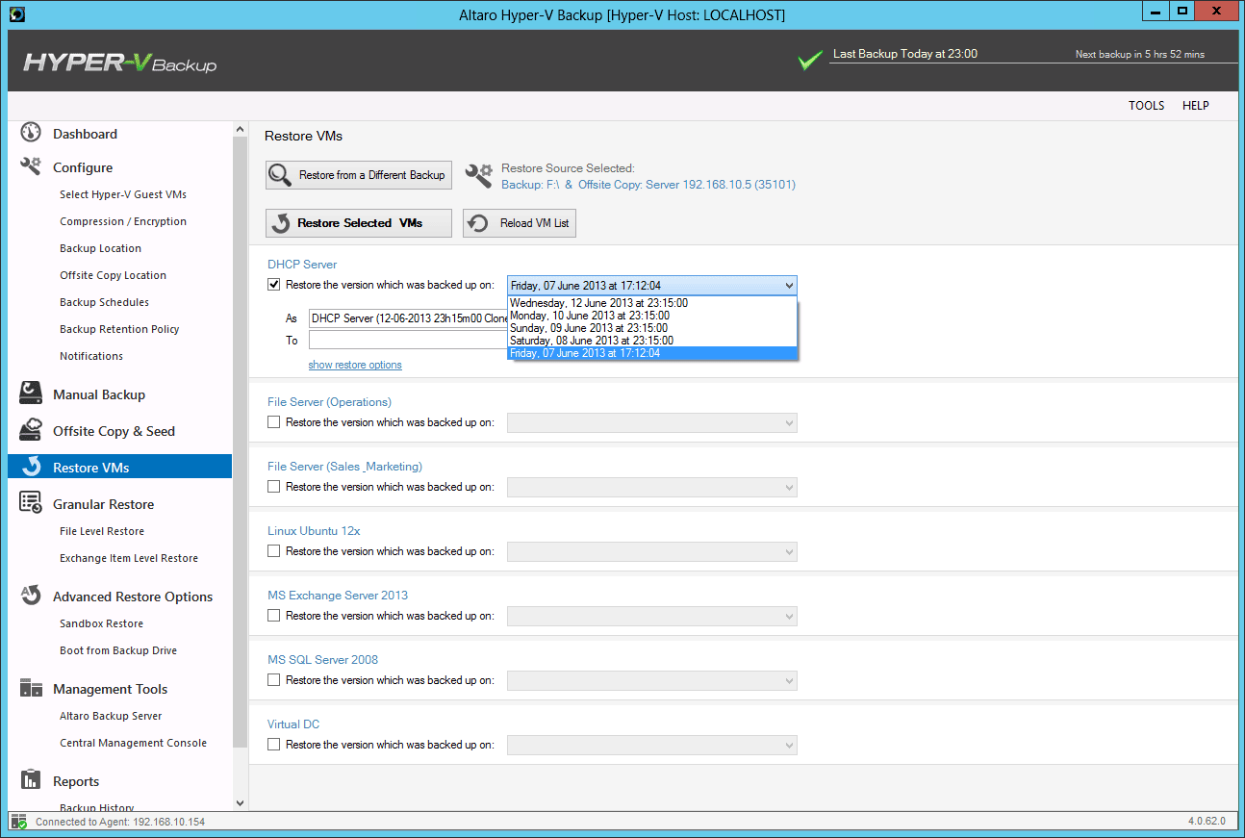Click the sidebar scroll up arrow
Screen dimensions: 1245x838
[x=240, y=129]
